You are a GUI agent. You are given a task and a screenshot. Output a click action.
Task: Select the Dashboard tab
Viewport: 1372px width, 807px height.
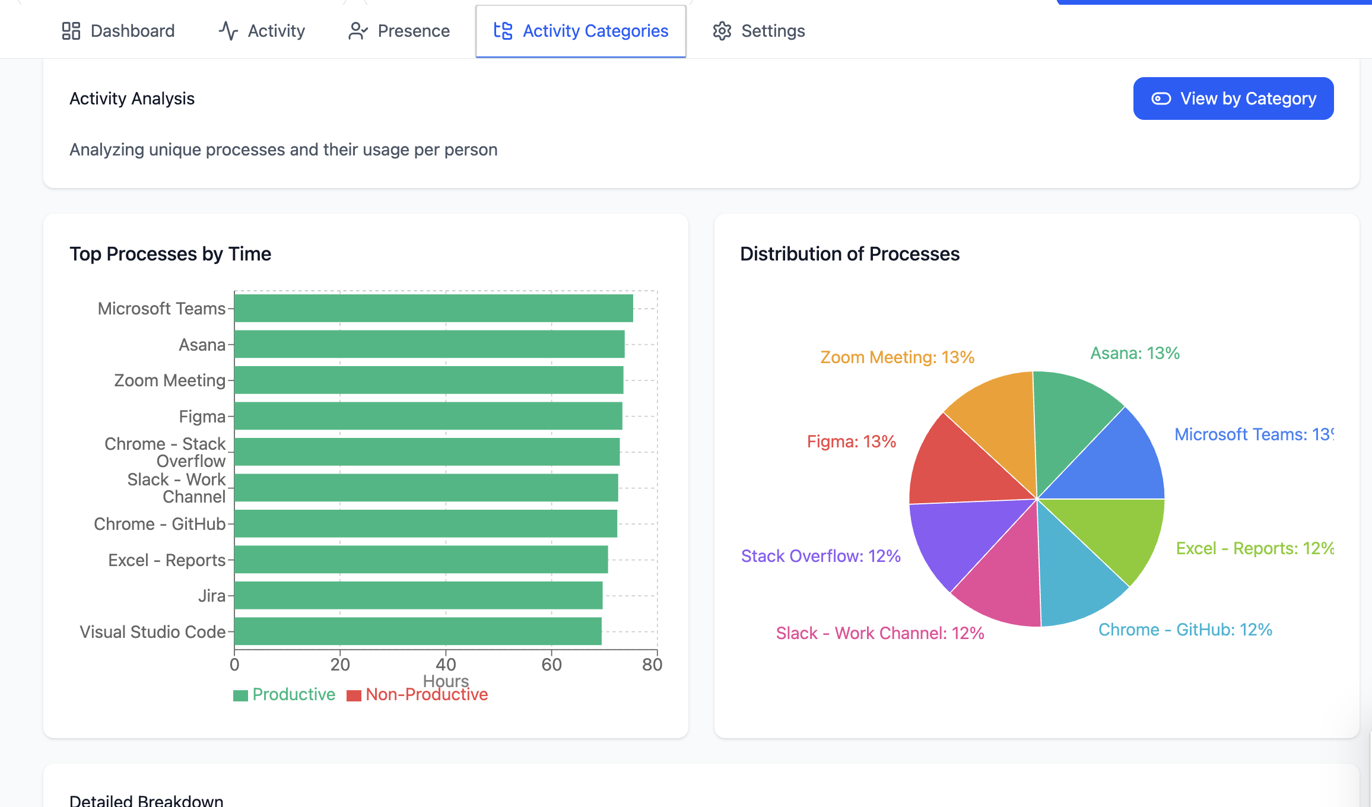coord(117,30)
